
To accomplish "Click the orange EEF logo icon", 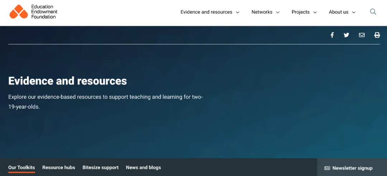I will [19, 12].
